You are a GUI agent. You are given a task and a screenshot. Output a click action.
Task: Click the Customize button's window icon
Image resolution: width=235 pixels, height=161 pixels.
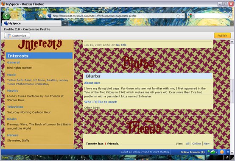(x=9, y=36)
